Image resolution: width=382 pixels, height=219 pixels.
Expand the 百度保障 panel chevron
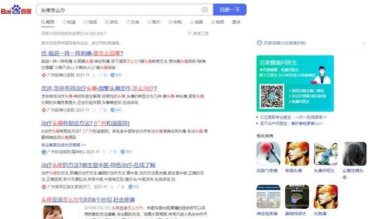(x=363, y=43)
